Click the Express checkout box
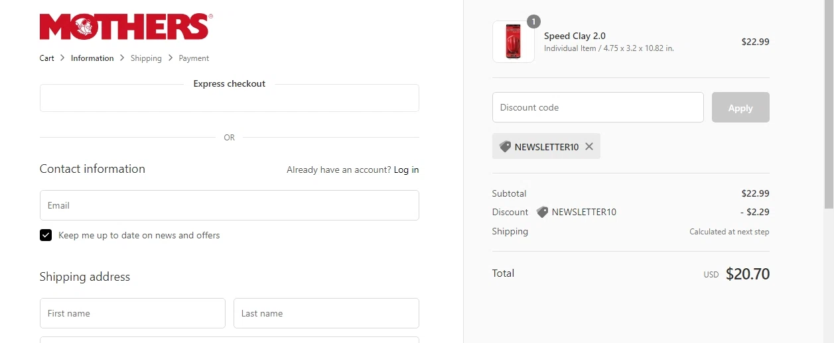This screenshot has height=343, width=834. click(x=230, y=98)
